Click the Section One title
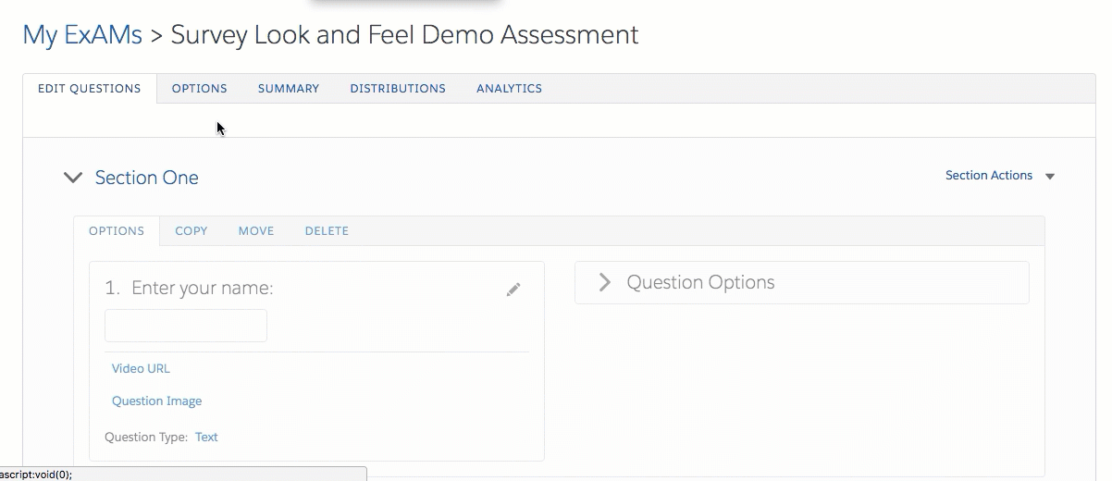 pos(146,178)
